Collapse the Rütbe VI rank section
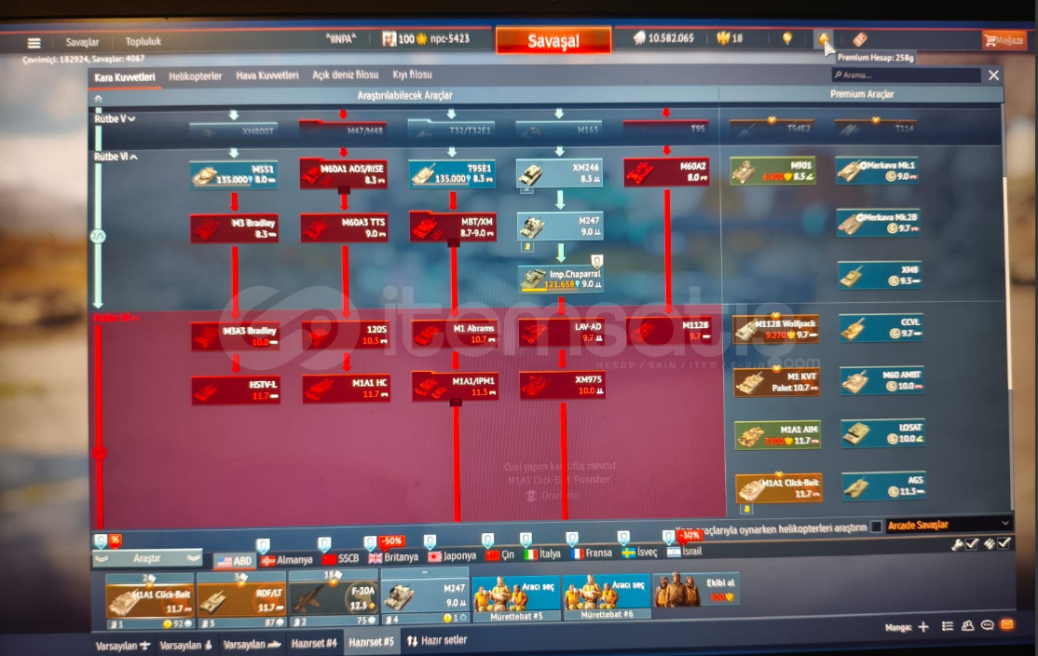The image size is (1038, 656). click(x=116, y=157)
